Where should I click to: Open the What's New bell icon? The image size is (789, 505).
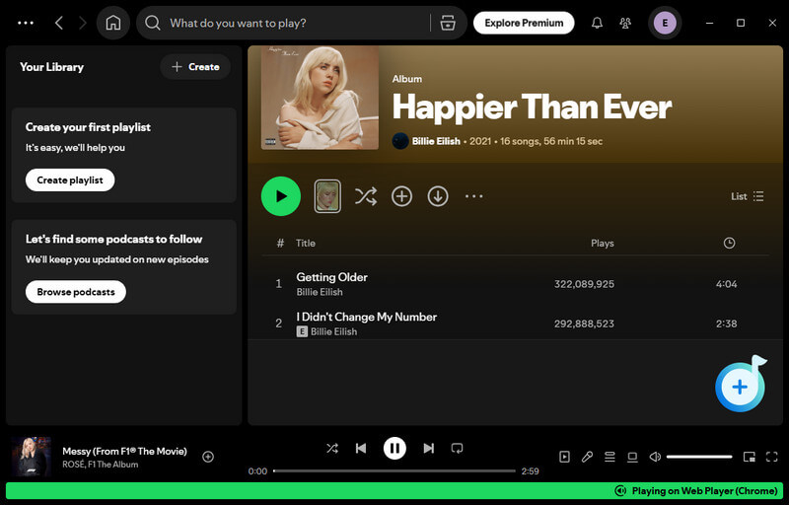point(597,23)
